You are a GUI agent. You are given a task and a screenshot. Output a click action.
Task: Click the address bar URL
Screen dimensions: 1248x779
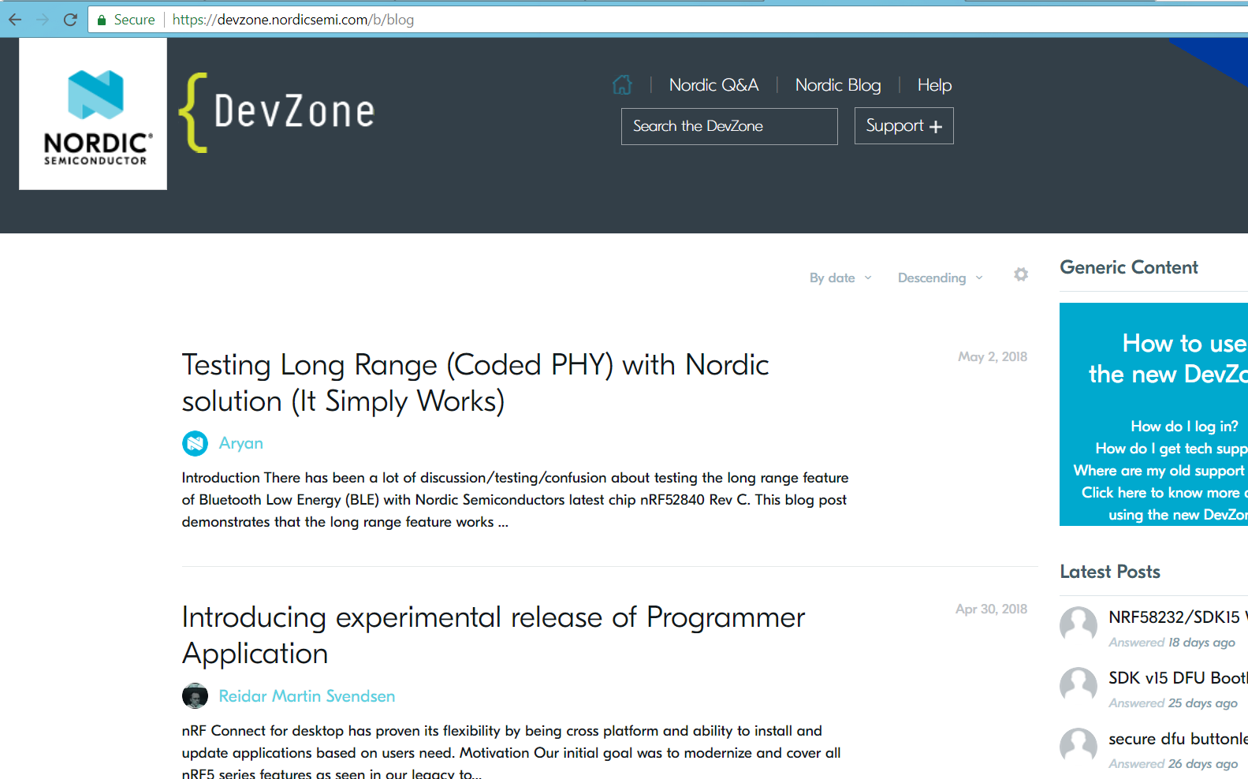(292, 20)
